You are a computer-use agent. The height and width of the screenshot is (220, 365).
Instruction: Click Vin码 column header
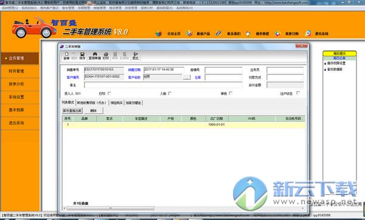[x=252, y=119]
